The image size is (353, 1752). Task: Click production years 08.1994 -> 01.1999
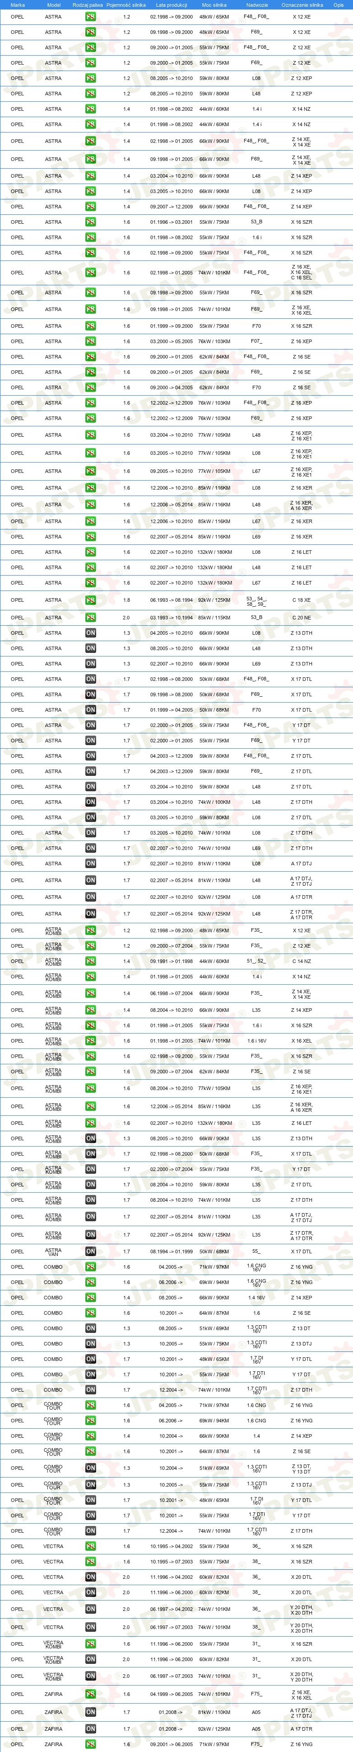click(x=171, y=1251)
